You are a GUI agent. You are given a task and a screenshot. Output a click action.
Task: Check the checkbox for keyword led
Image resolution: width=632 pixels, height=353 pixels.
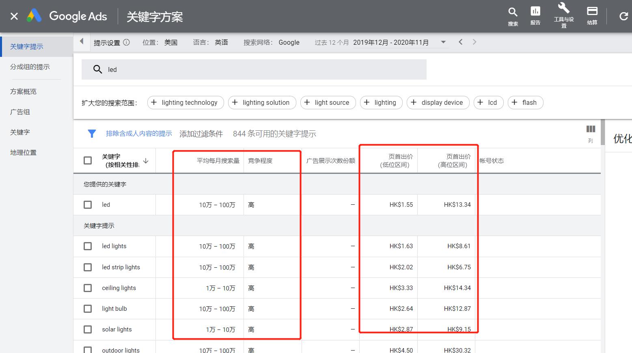[x=88, y=204]
